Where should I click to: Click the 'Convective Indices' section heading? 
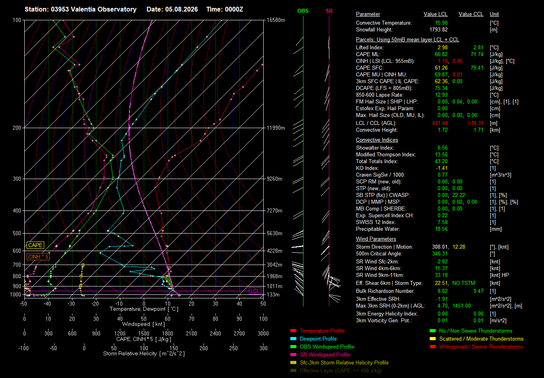(377, 140)
